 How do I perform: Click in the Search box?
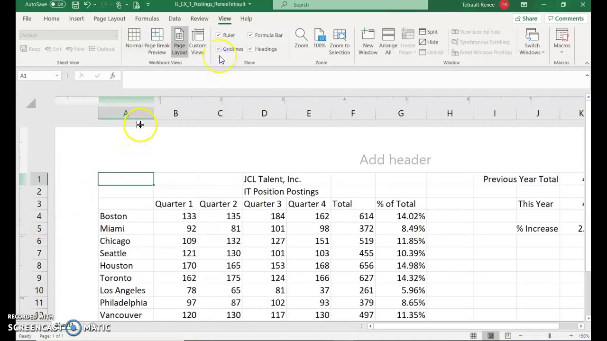(x=350, y=5)
